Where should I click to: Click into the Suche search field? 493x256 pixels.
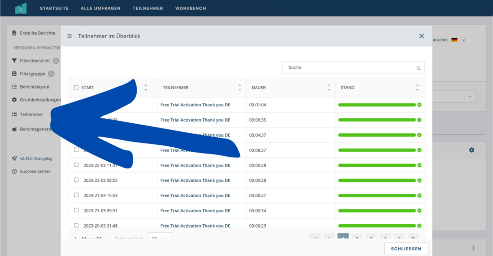[349, 68]
